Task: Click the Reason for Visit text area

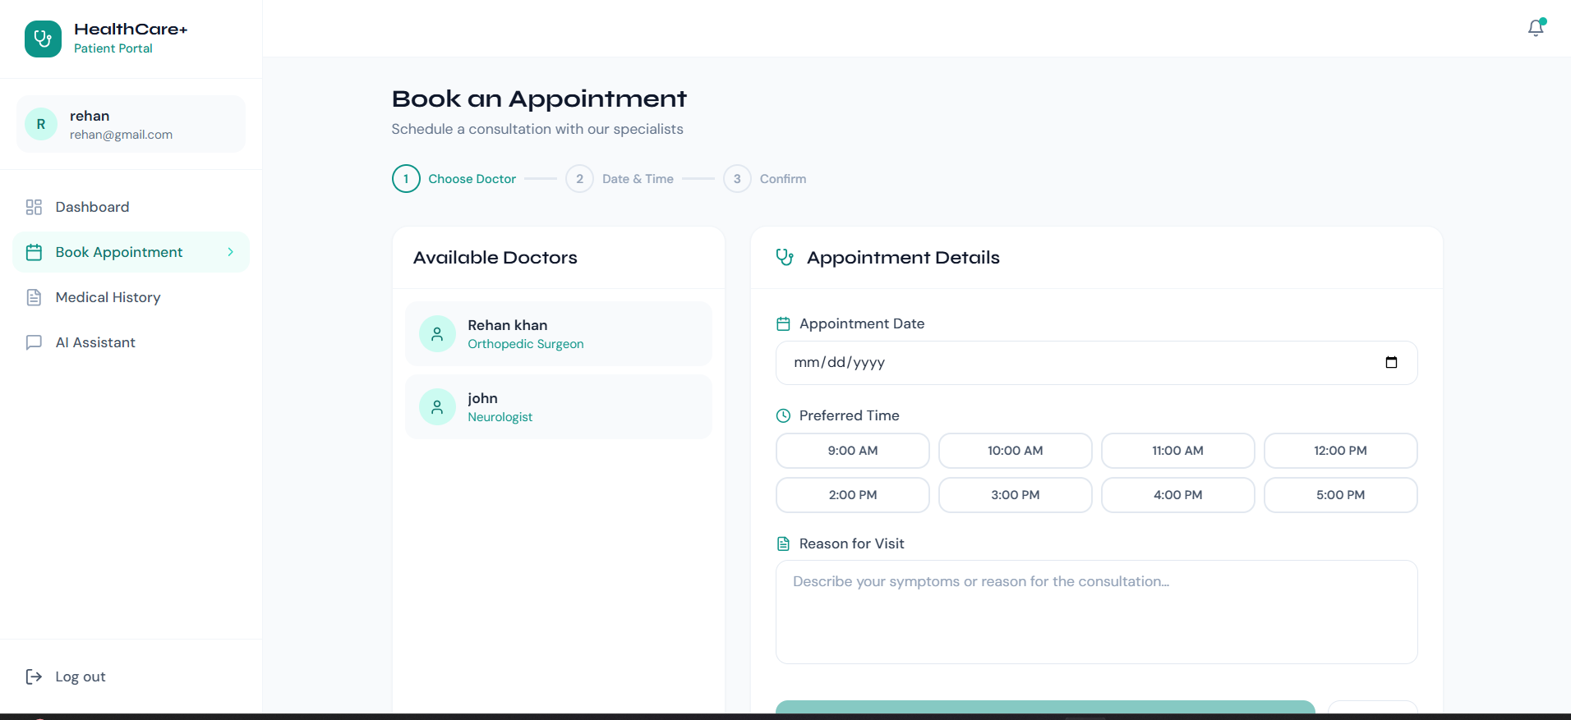Action: 1097,612
